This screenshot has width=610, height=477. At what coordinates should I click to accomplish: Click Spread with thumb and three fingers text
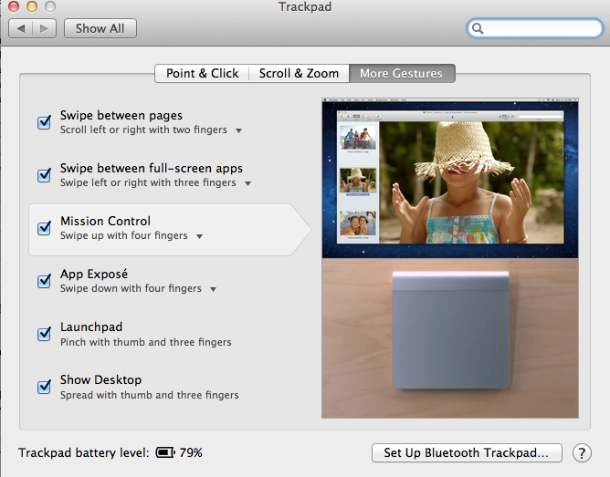150,395
